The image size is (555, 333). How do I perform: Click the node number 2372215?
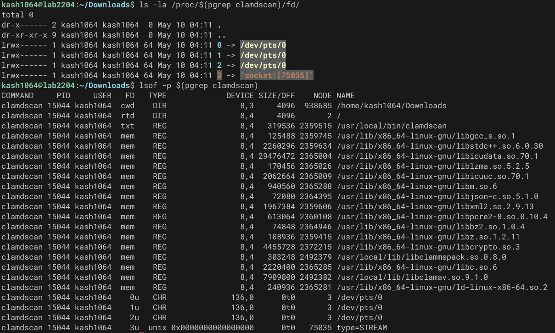(316, 247)
